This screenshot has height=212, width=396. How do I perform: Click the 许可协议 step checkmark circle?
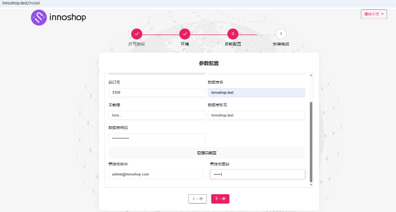pos(137,34)
